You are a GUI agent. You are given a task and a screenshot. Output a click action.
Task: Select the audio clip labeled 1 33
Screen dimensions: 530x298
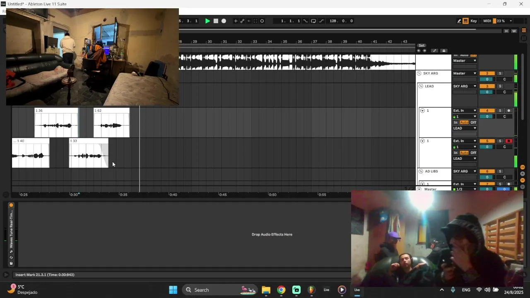tap(89, 153)
